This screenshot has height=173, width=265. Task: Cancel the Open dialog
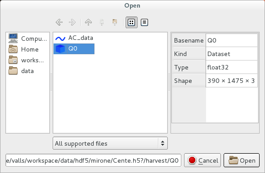tap(202, 160)
